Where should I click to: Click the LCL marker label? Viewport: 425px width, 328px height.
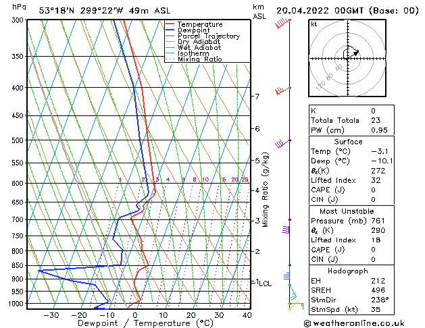coord(266,283)
